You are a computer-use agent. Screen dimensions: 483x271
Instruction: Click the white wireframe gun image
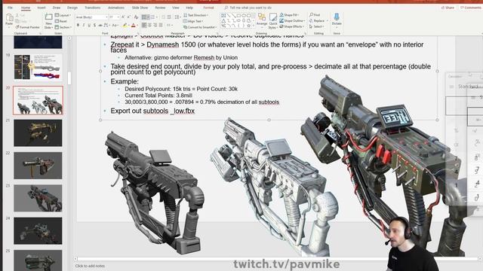(x=274, y=186)
